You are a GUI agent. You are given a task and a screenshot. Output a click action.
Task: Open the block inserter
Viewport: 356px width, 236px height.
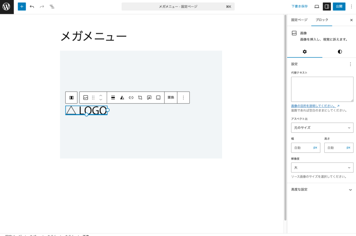pos(22,6)
